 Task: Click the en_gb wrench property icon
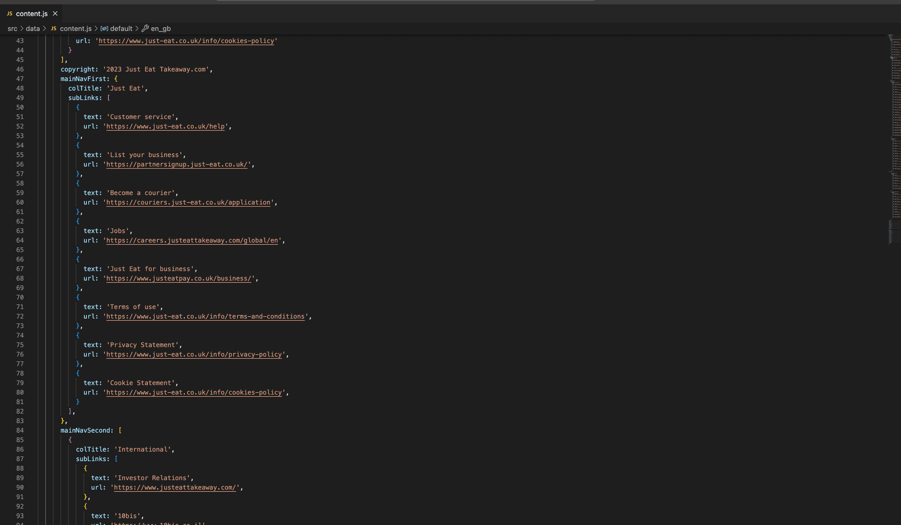tap(145, 29)
